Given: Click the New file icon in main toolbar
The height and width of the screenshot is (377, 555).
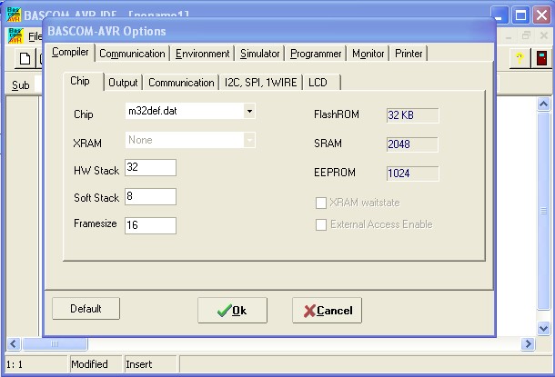Looking at the screenshot, I should (25, 58).
